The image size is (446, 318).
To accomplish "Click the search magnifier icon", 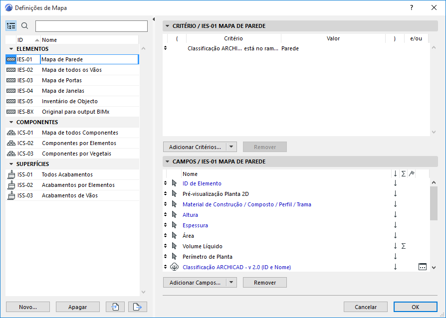I will [x=25, y=26].
